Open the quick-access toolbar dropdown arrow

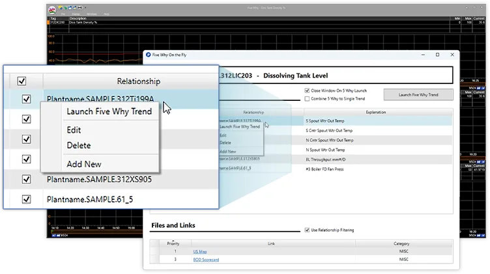[85, 8]
